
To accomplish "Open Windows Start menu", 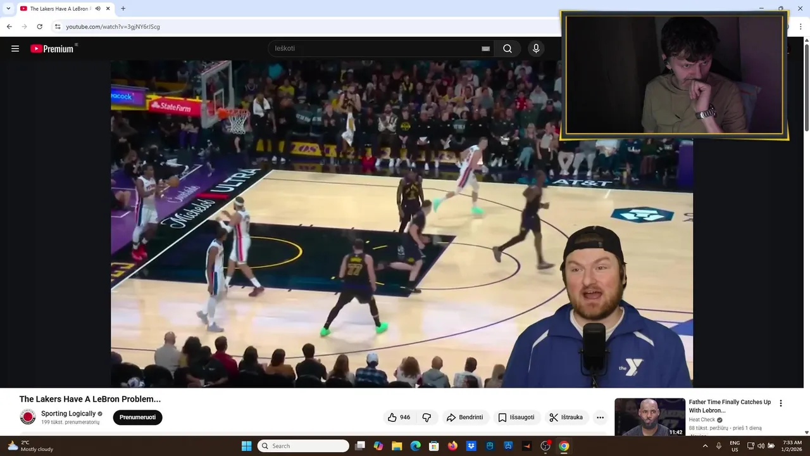I will 246,446.
